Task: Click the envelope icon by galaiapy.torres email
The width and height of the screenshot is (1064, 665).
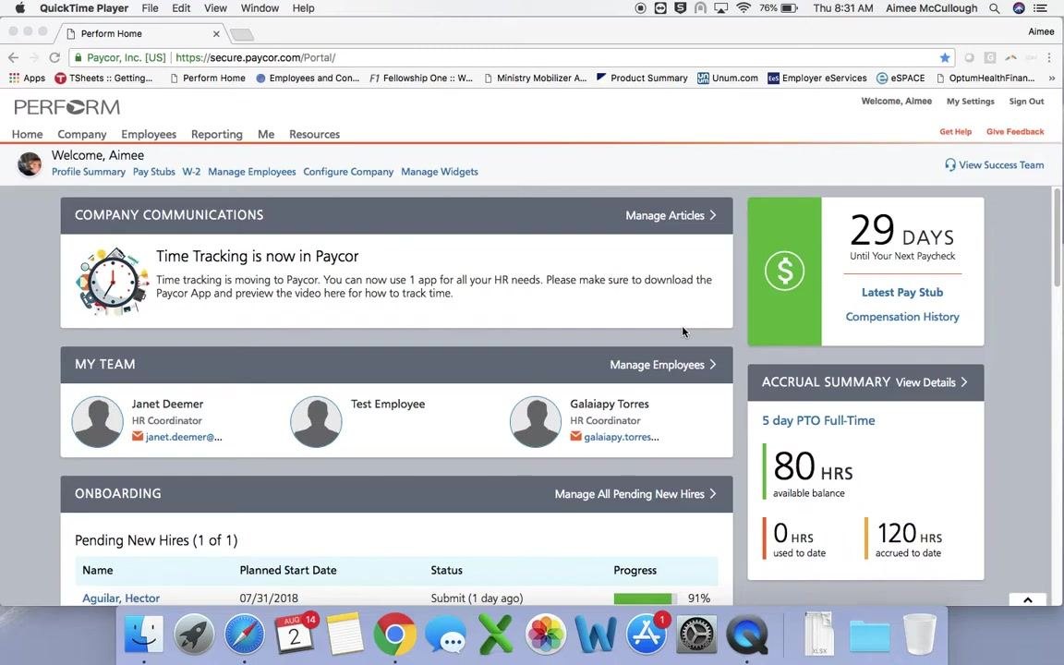Action: 576,436
